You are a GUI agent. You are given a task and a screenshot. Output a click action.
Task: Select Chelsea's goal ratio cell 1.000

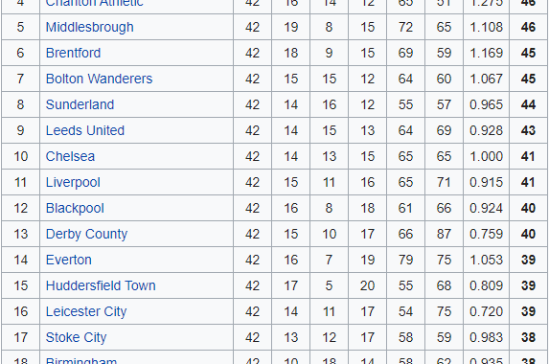(486, 156)
